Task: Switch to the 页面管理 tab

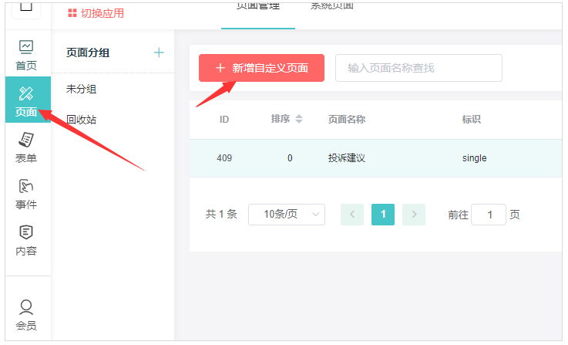Action: 258,6
